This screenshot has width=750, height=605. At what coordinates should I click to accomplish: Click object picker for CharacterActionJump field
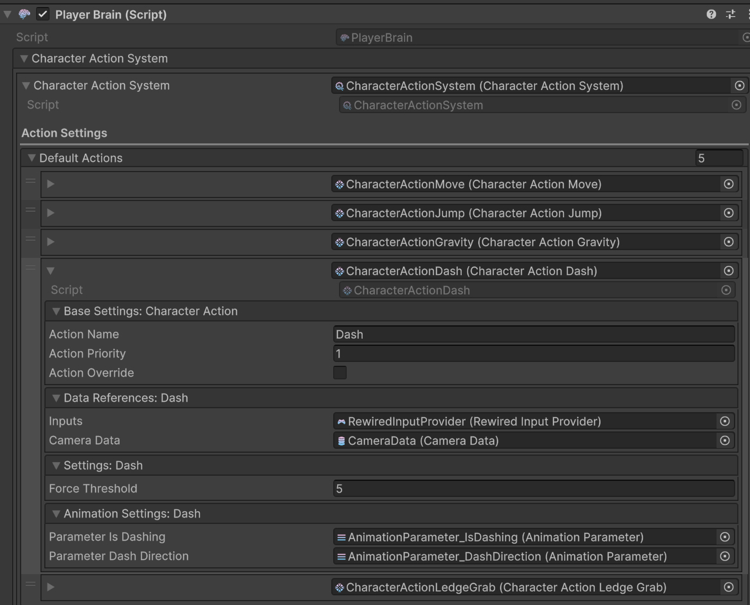(x=728, y=213)
